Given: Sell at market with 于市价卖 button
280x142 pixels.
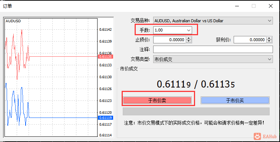Looking at the screenshot, I should pyautogui.click(x=157, y=100).
